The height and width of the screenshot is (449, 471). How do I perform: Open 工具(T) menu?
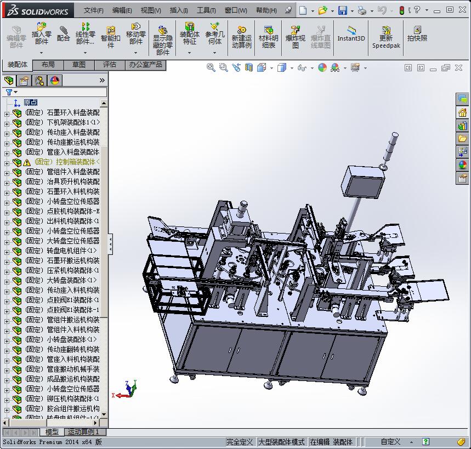click(206, 10)
